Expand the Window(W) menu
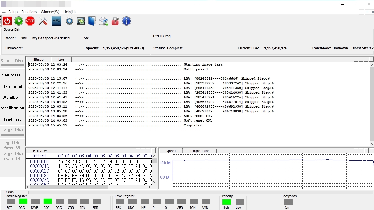The height and width of the screenshot is (210, 374). coord(50,12)
